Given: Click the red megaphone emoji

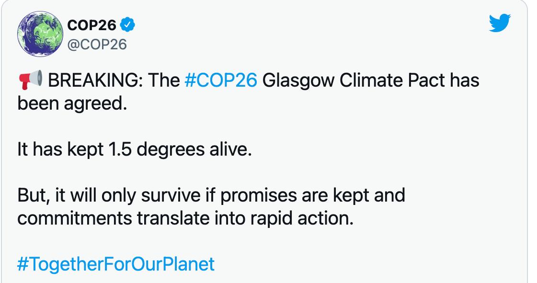Looking at the screenshot, I should click(30, 80).
